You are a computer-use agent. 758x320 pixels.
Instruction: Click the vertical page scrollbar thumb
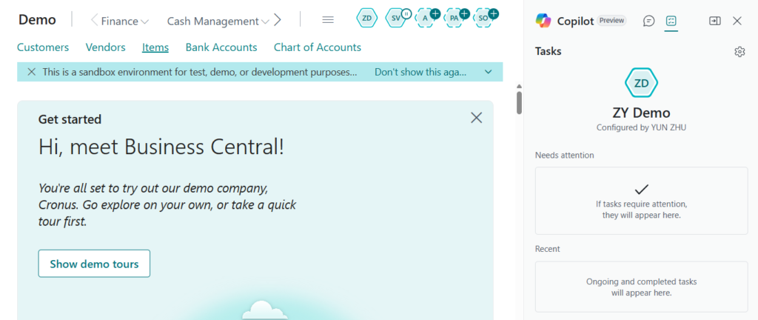click(x=519, y=101)
